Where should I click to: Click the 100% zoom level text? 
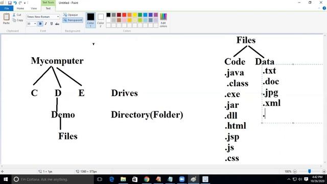tap(288, 172)
